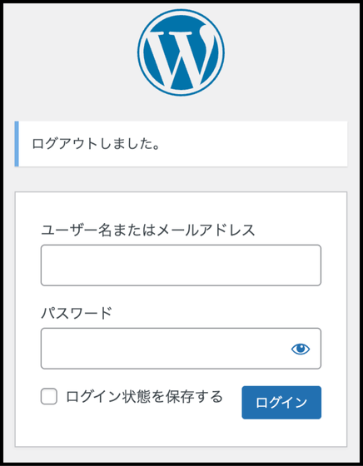
Task: Open WordPress.org via the blue W logo
Action: pyautogui.click(x=181, y=52)
